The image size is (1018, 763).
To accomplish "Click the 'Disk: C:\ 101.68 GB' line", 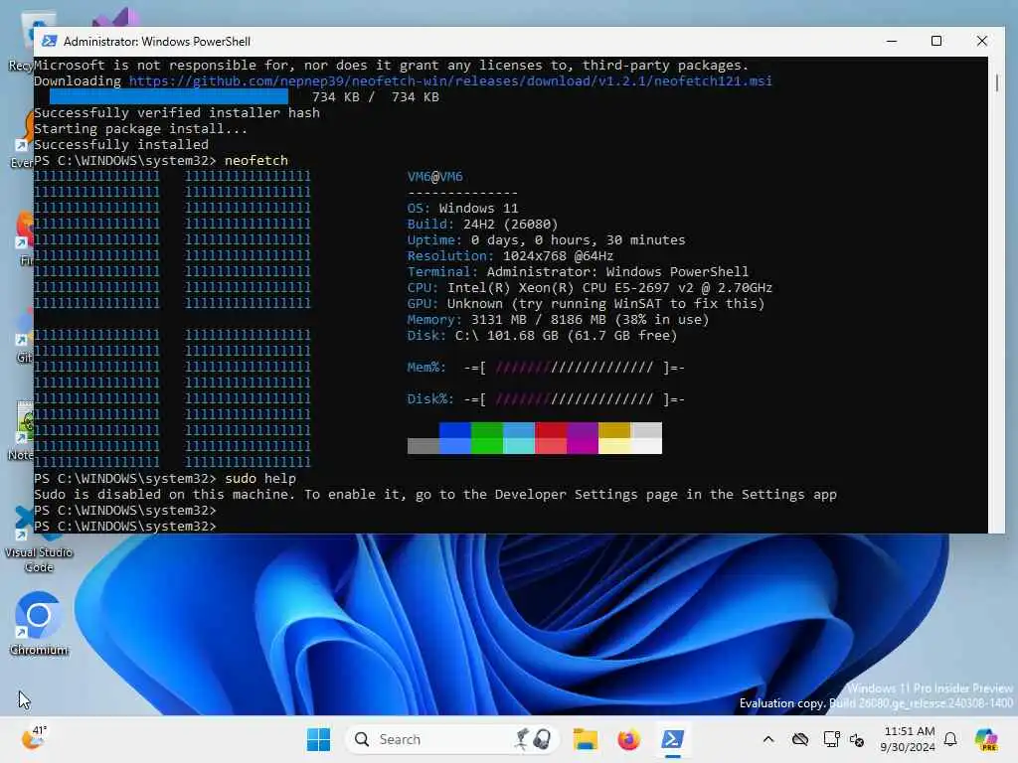I will coord(542,336).
